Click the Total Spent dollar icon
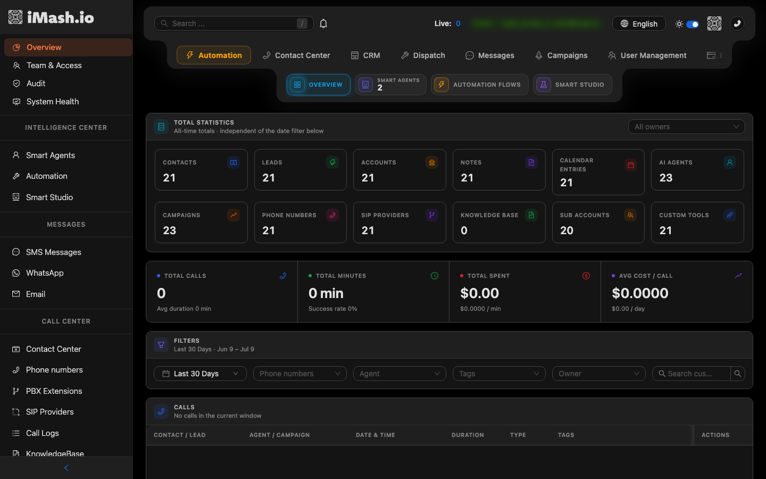The image size is (766, 479). (x=586, y=276)
